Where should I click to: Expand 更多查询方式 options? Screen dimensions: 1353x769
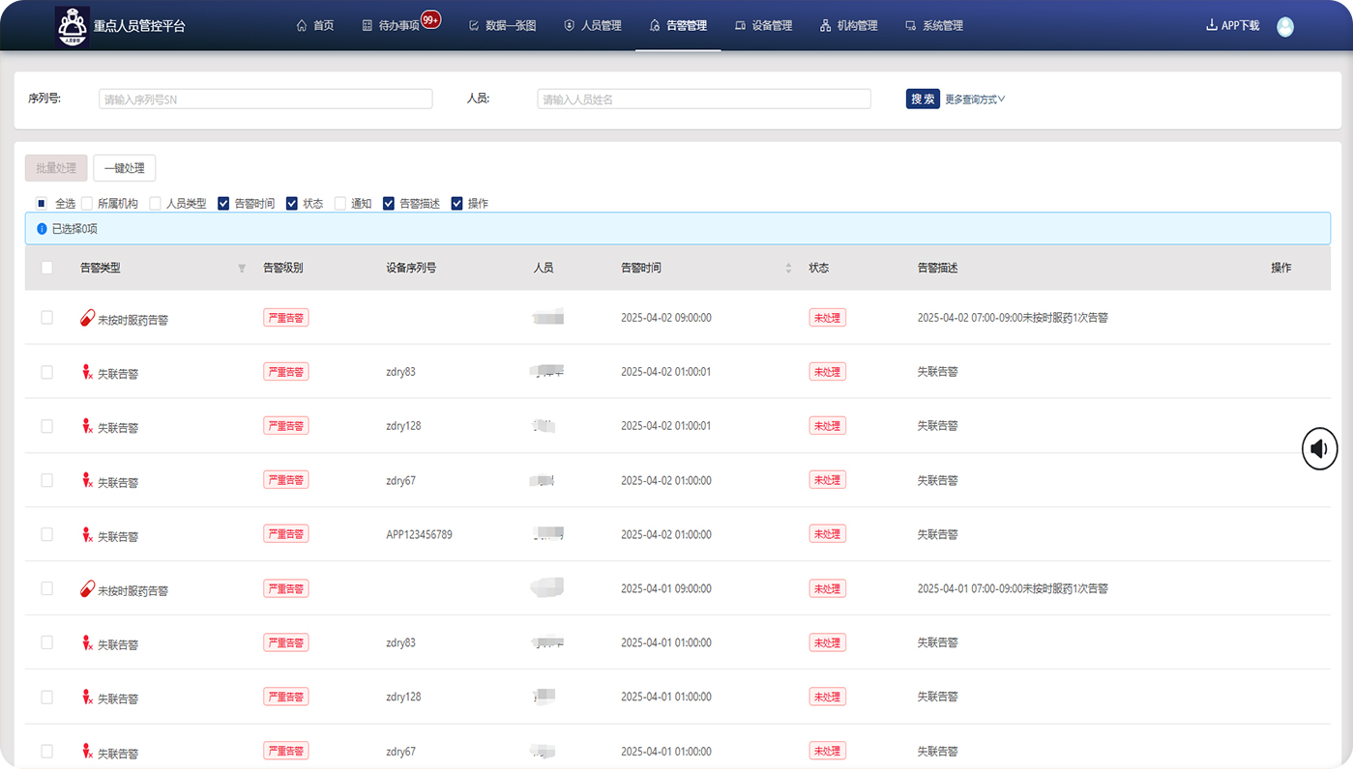pyautogui.click(x=975, y=99)
